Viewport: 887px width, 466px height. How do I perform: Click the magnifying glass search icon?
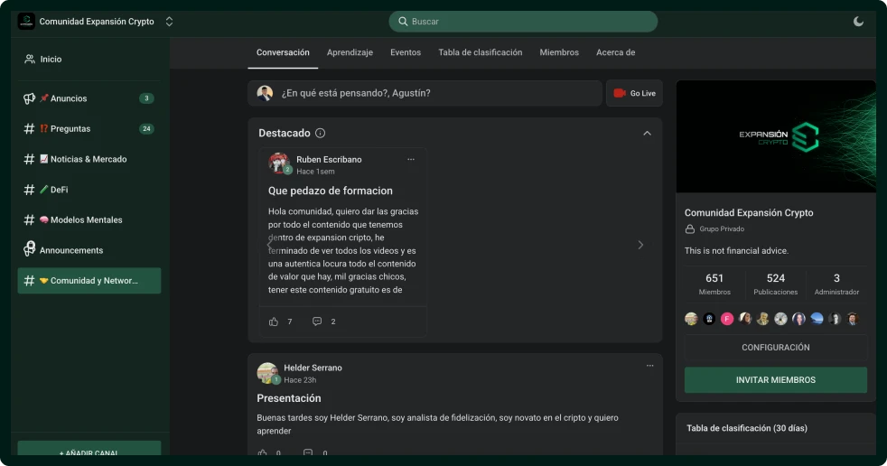point(403,22)
